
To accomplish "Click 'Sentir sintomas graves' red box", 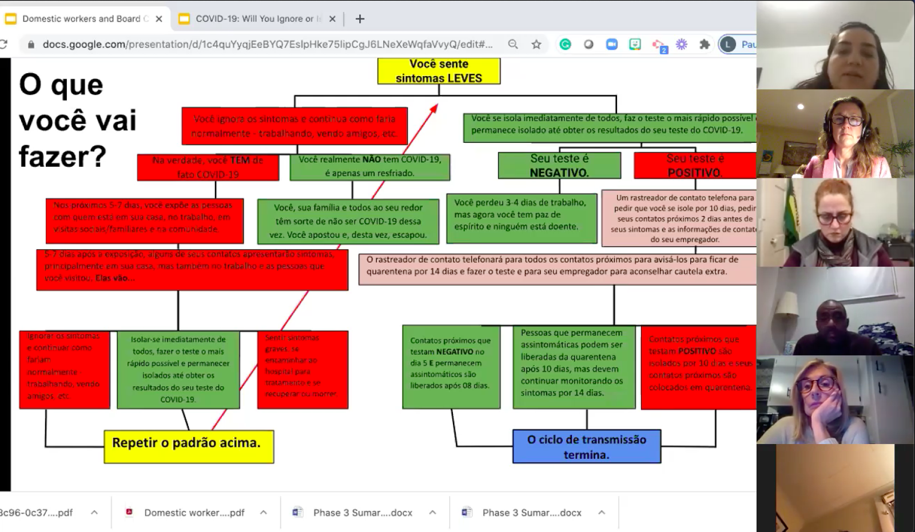I will point(303,369).
